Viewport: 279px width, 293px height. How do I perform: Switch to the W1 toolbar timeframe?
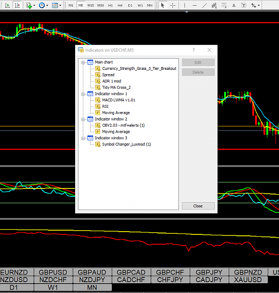point(140,6)
